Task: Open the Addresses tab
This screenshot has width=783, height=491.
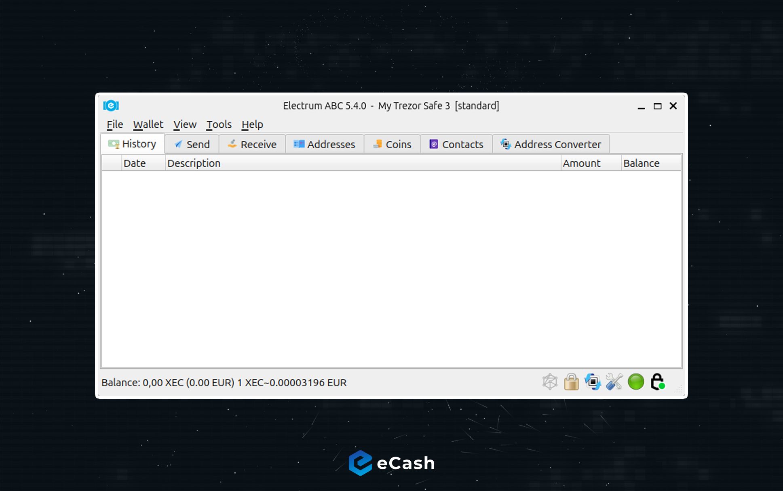Action: click(325, 144)
